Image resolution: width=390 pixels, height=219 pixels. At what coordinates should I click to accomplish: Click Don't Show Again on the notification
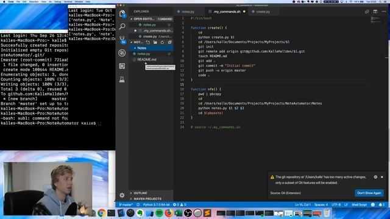pyautogui.click(x=369, y=193)
